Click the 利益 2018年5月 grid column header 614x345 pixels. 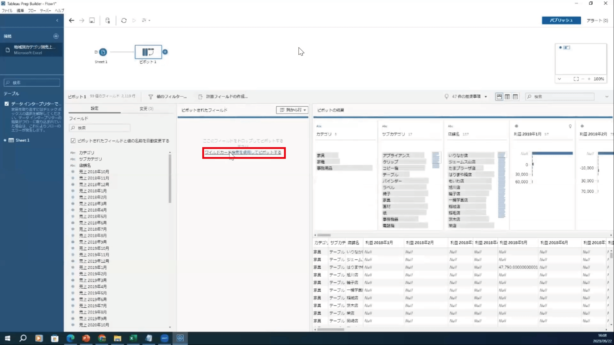click(513, 243)
